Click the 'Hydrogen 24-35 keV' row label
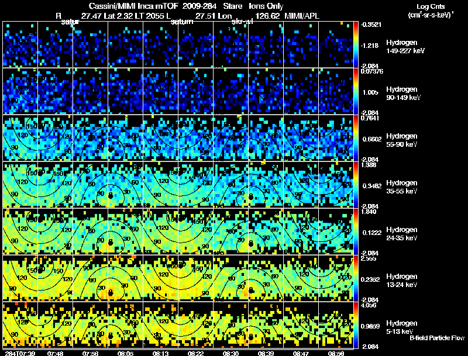Viewport: 468px width, 356px height. coord(402,234)
